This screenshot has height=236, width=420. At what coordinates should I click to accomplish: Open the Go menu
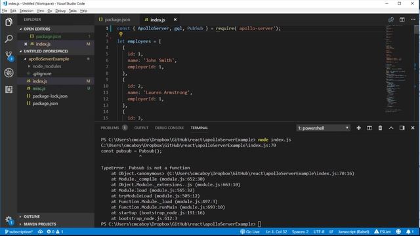(x=50, y=10)
